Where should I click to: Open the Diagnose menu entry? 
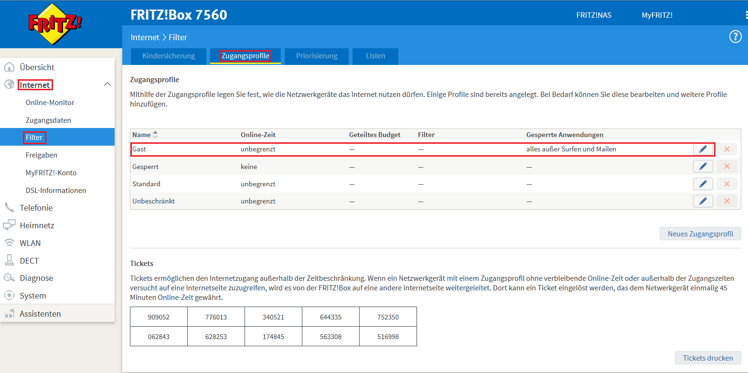[x=36, y=278]
